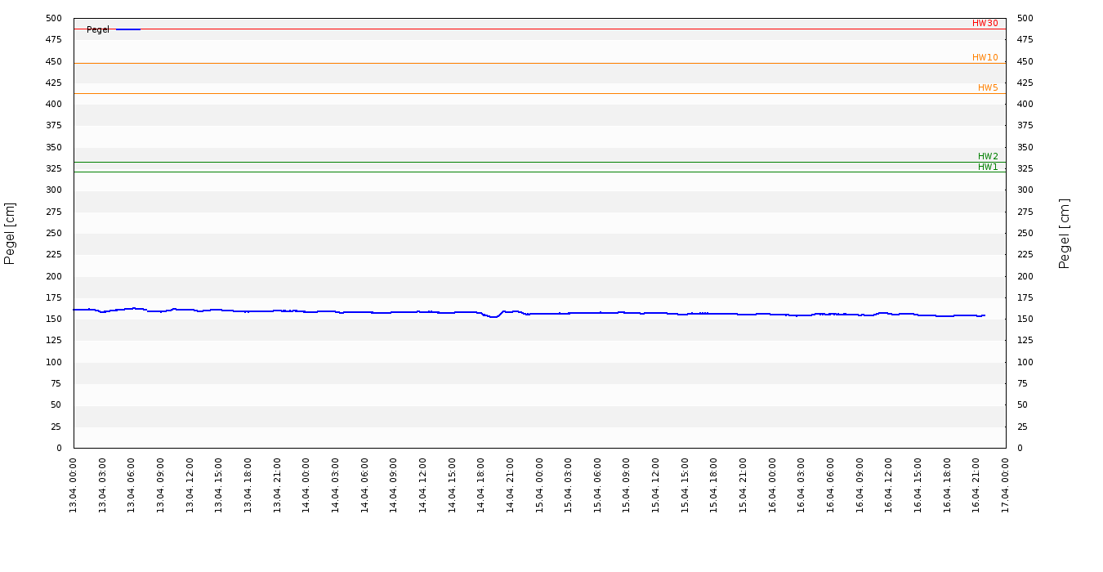Select the red HW30 threshold label

[x=985, y=24]
